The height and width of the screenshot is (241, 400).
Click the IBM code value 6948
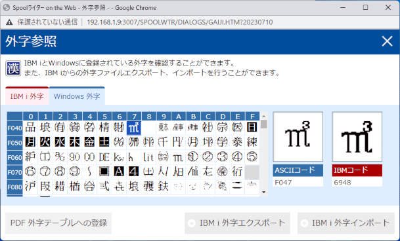(x=357, y=182)
